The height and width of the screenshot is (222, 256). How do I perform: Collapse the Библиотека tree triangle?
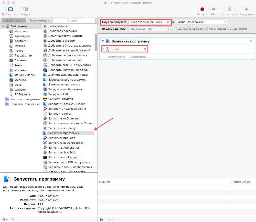click(x=3, y=26)
